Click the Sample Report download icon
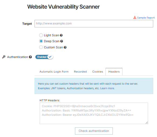 (x=135, y=17)
